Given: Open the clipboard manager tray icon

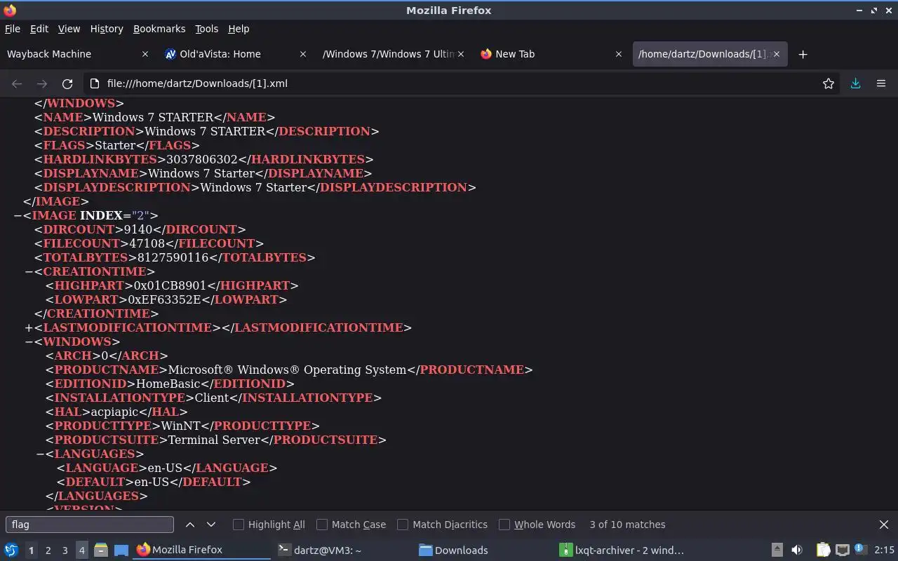Looking at the screenshot, I should (823, 550).
